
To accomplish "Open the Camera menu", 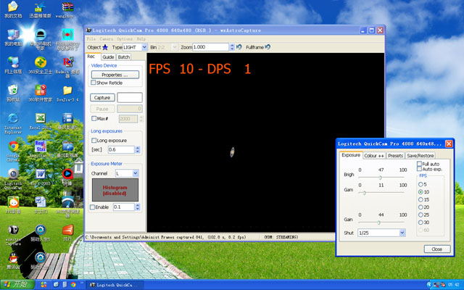I will tap(107, 38).
